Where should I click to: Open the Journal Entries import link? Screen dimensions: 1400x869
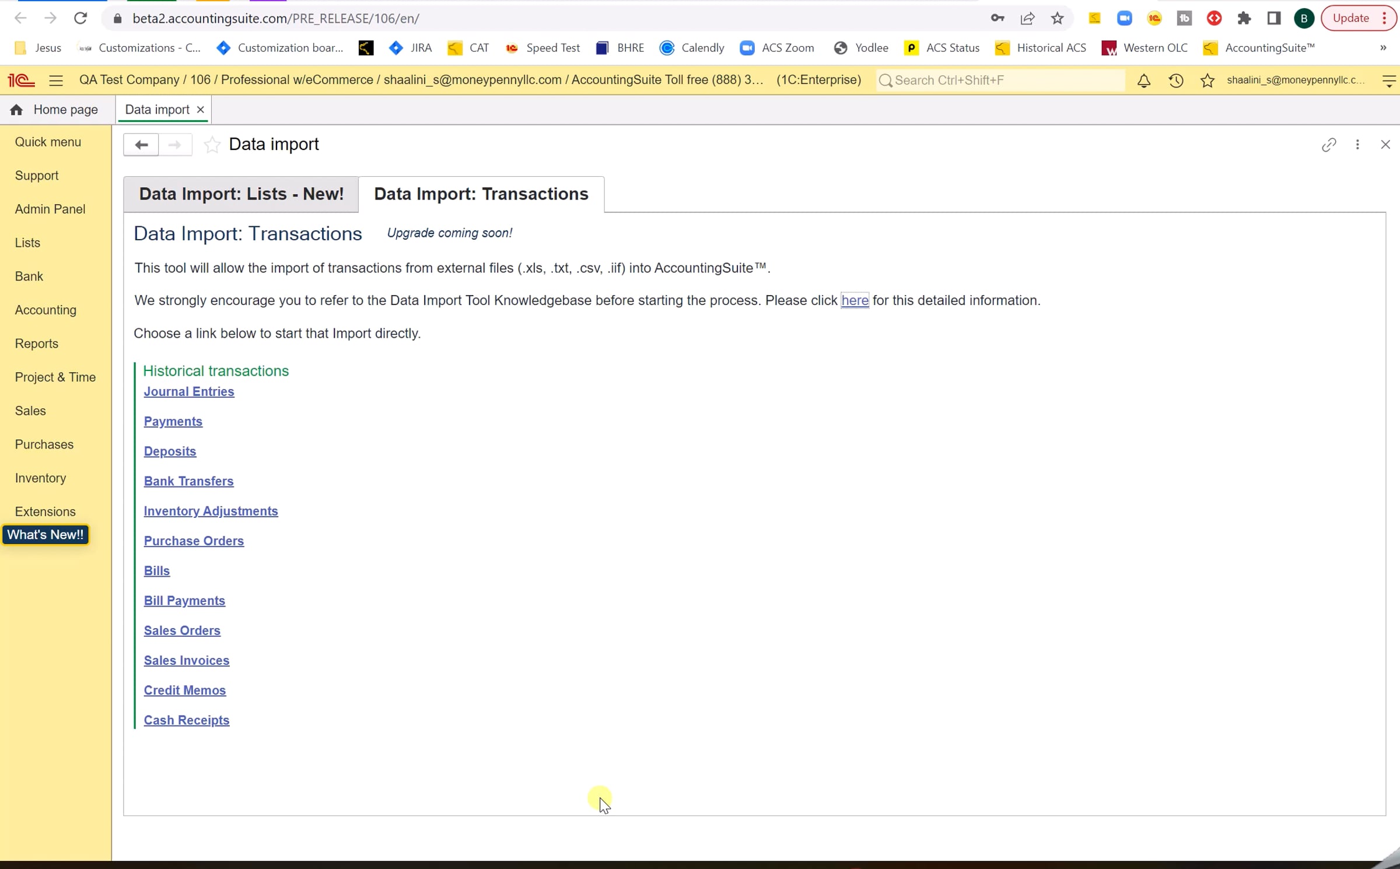tap(189, 391)
